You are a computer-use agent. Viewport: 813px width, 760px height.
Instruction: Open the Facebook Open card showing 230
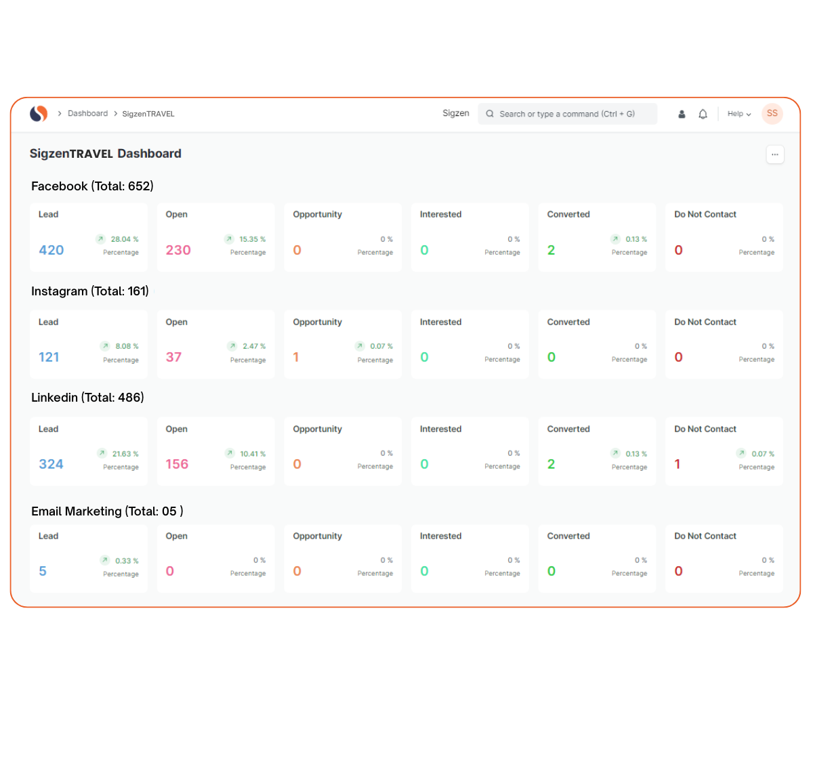215,237
